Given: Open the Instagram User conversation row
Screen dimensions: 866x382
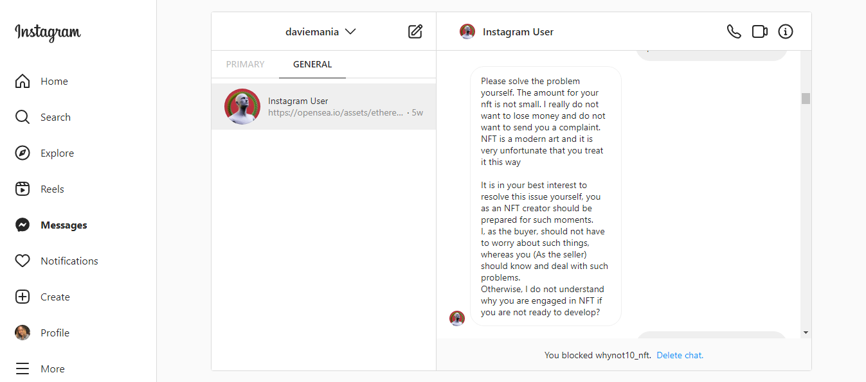Looking at the screenshot, I should (323, 107).
